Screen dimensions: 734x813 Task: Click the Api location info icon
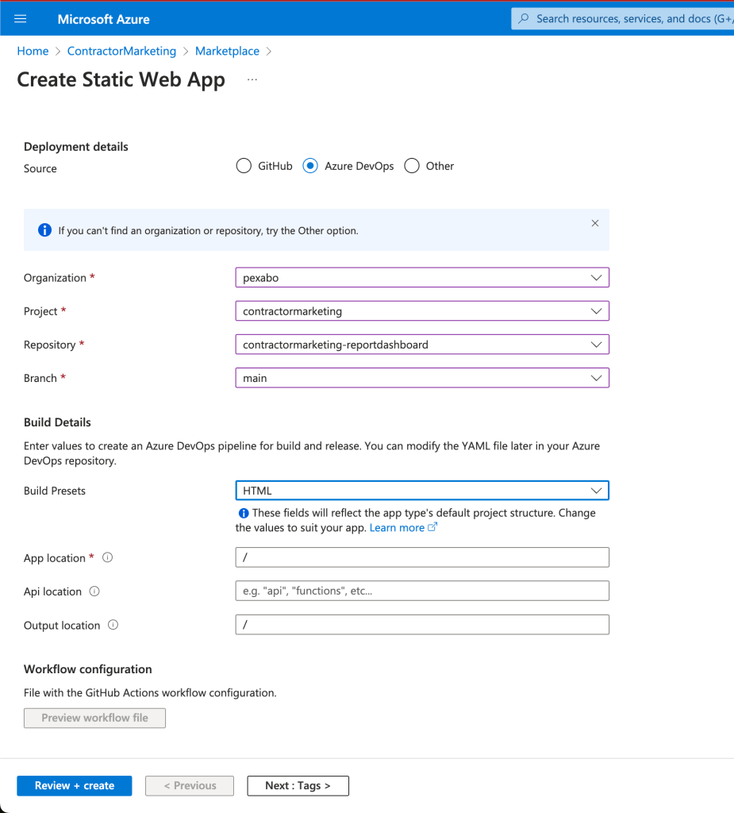click(x=94, y=591)
